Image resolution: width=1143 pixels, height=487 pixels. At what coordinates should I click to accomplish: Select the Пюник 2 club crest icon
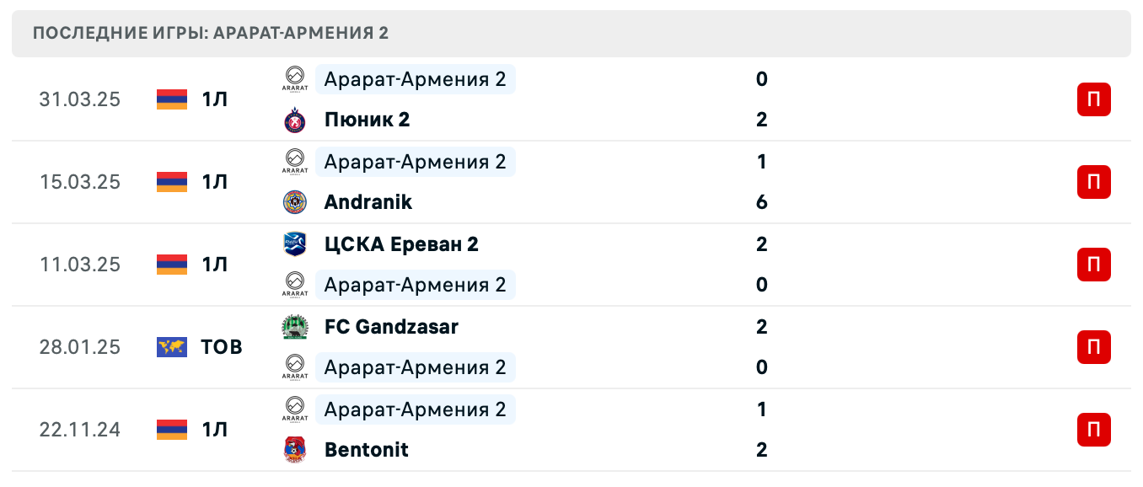click(x=295, y=119)
